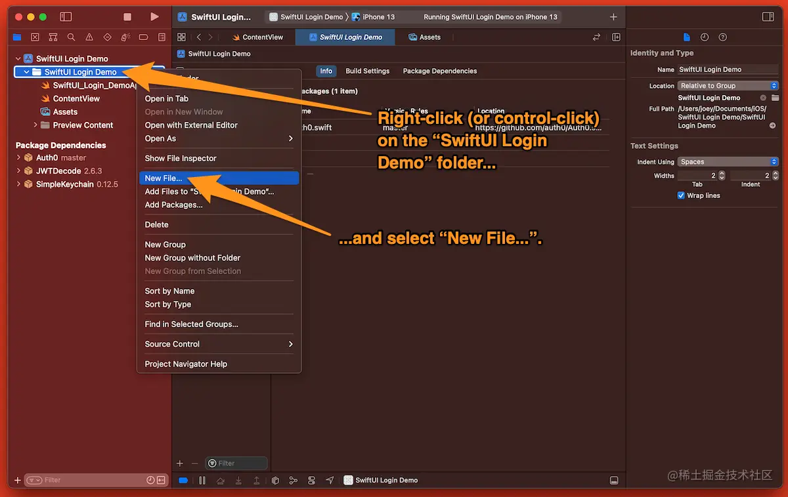Toggle source-control status filter
This screenshot has width=788, height=497.
[161, 480]
